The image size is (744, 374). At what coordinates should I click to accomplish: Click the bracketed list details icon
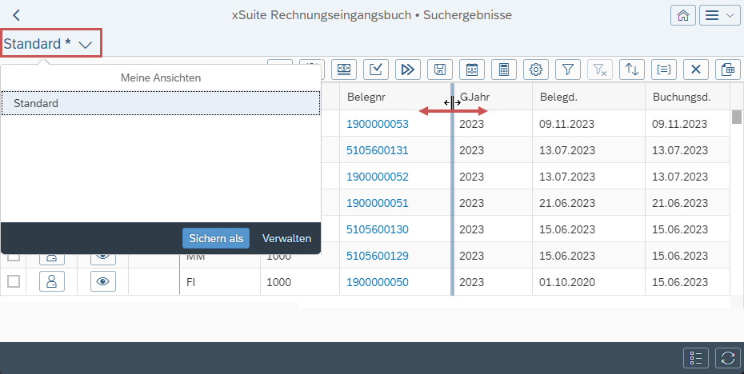(664, 70)
